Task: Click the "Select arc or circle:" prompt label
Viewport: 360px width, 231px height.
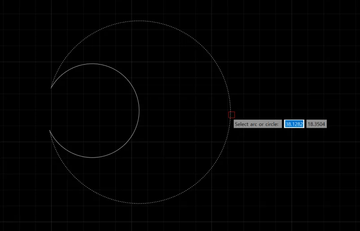Action: click(258, 124)
